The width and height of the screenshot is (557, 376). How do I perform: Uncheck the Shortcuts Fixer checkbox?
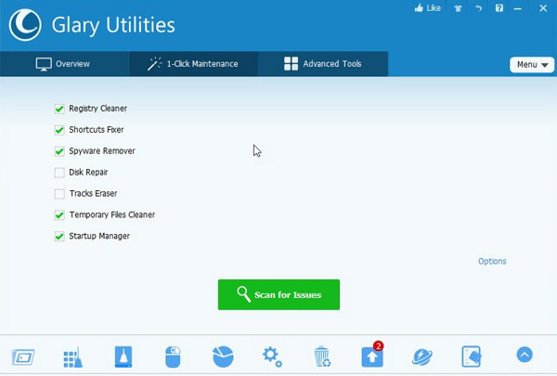59,130
